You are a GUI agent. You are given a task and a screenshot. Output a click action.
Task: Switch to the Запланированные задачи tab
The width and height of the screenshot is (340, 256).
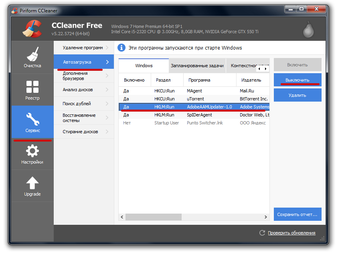(x=197, y=66)
